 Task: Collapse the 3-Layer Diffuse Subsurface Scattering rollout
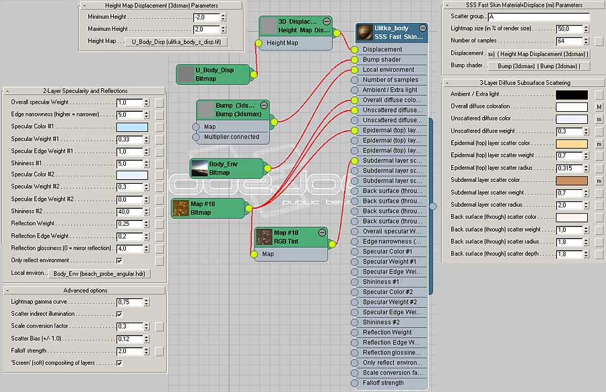coord(448,83)
